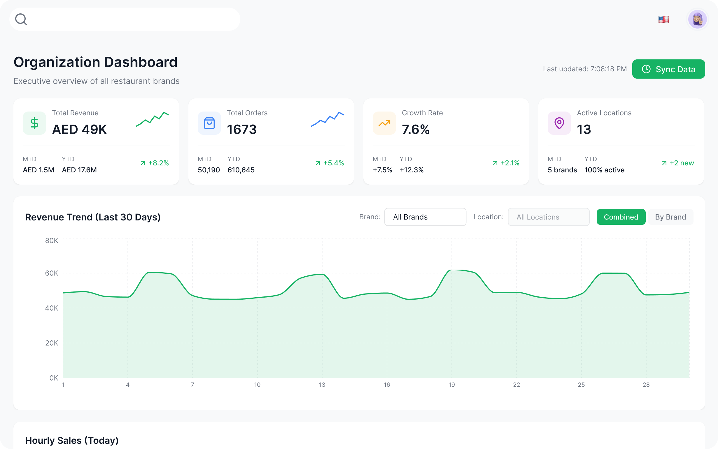Open the US flag language selector
The width and height of the screenshot is (718, 449).
coord(663,20)
